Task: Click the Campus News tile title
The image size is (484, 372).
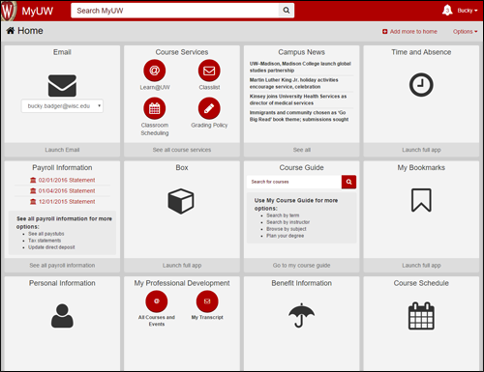Action: point(301,52)
